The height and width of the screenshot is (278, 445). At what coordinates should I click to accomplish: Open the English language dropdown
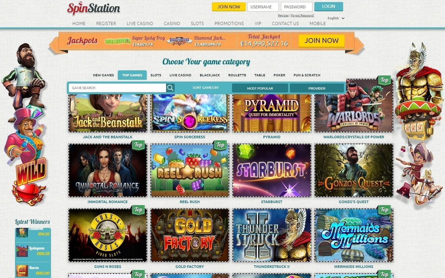coord(336,18)
